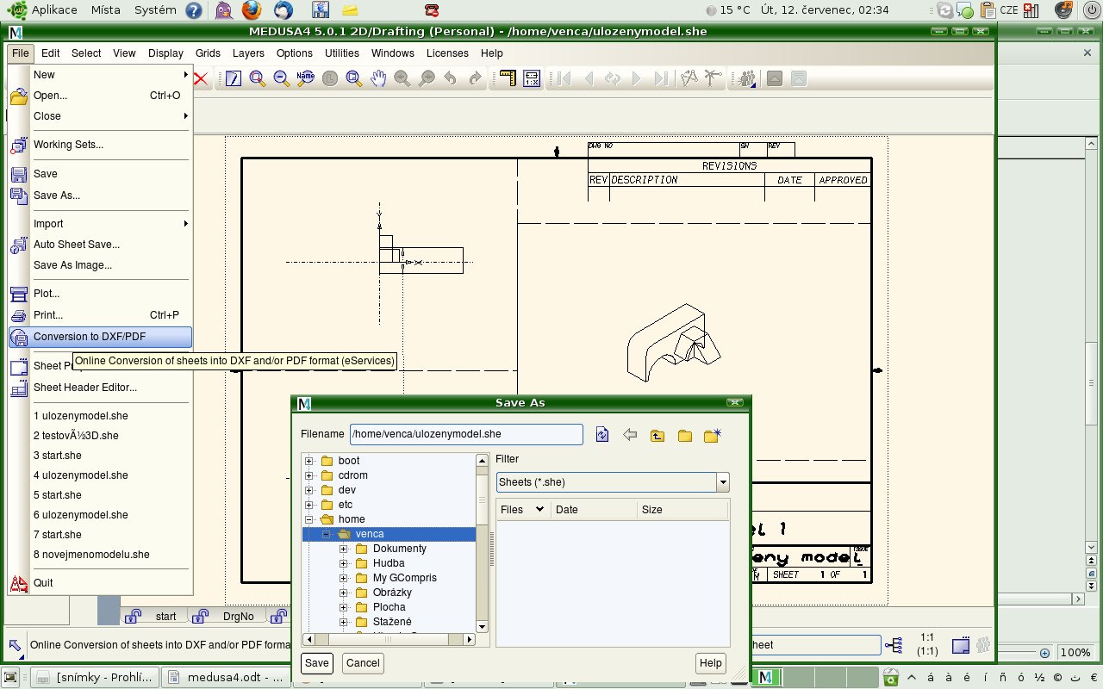Launch Firefox from the top panel
Screen dimensions: 1103x689
pos(251,10)
